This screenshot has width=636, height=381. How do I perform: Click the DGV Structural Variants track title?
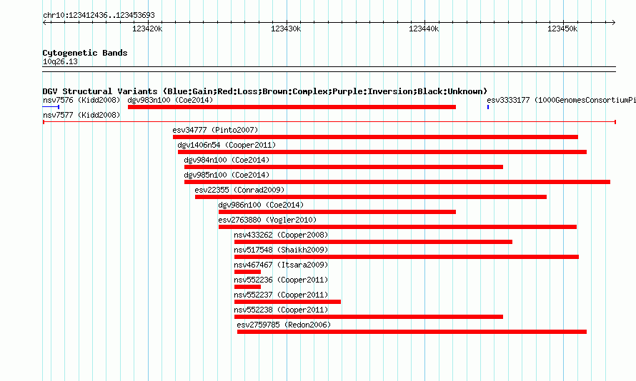tap(264, 91)
